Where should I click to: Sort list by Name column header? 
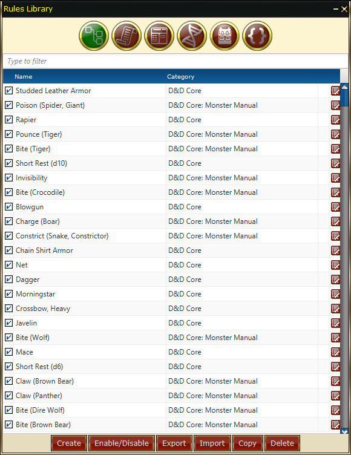tap(24, 77)
